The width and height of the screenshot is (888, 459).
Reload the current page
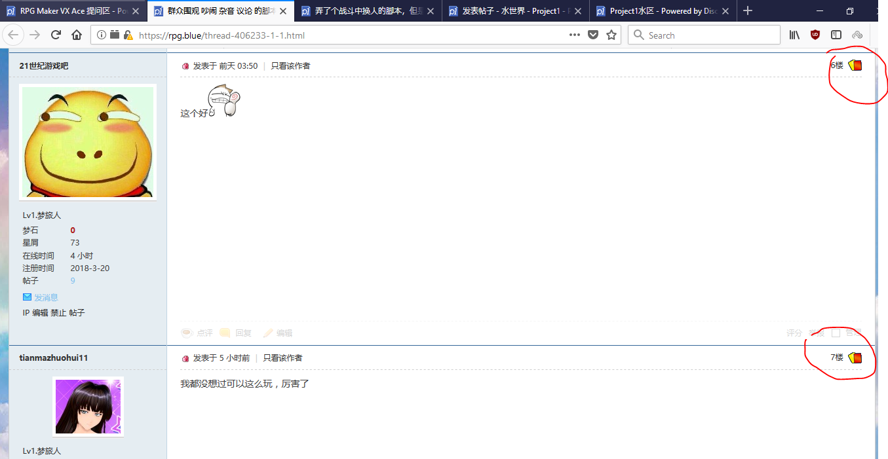pos(56,35)
